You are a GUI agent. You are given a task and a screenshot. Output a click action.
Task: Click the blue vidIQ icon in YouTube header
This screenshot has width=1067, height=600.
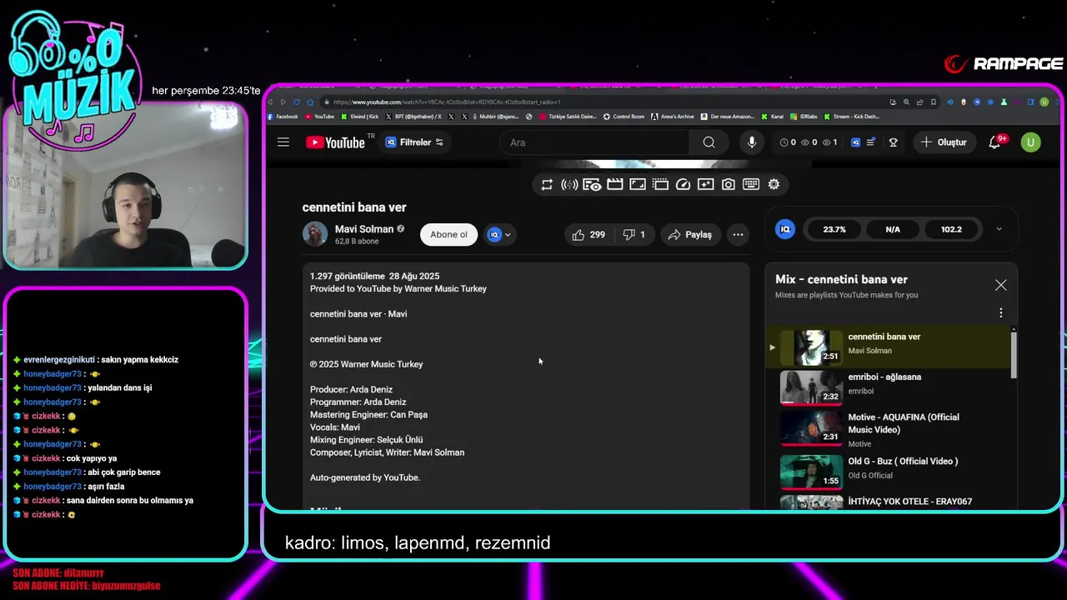855,142
